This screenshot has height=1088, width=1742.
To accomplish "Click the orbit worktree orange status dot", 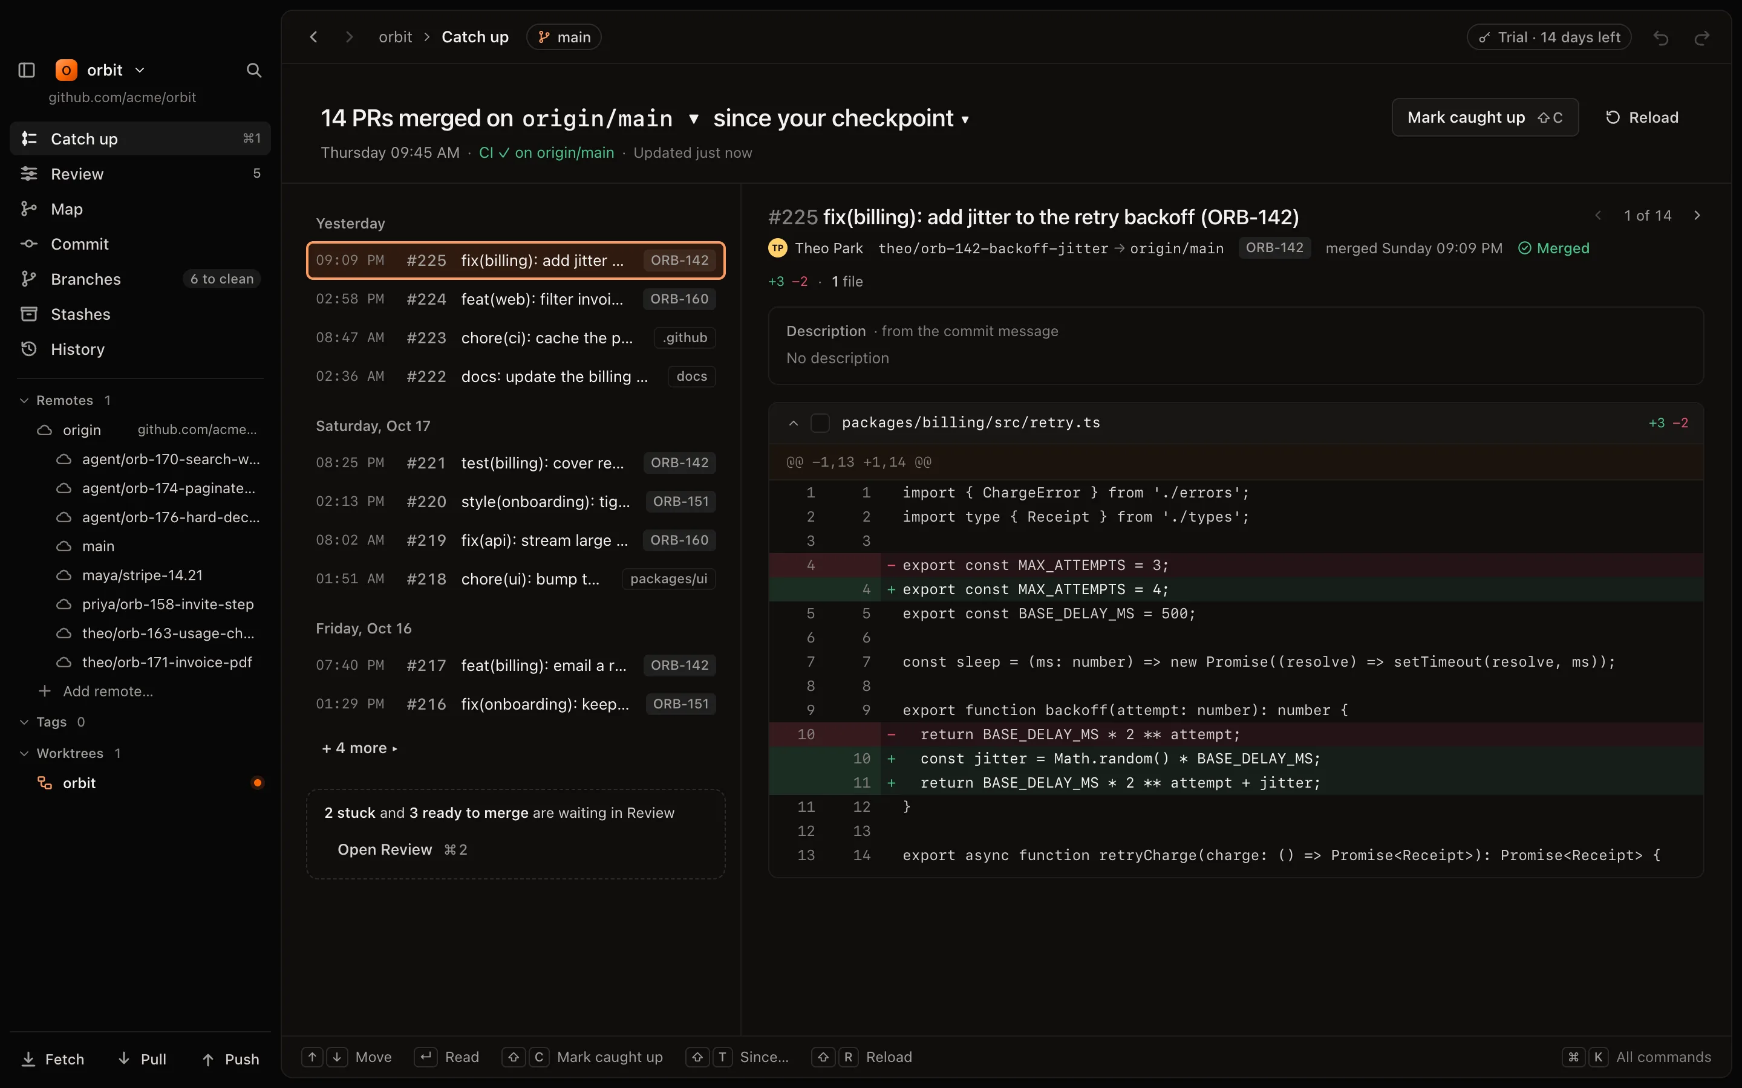I will 257,783.
